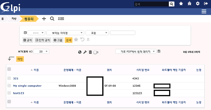
Task: Open the My single computer link
Action: click(27, 86)
